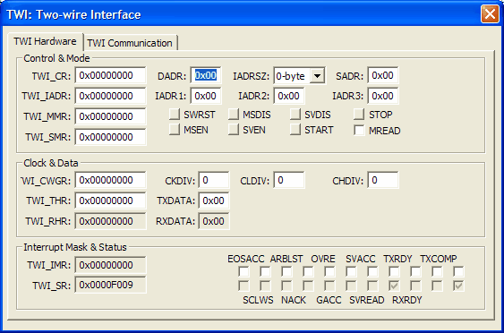504x333 pixels.
Task: Tick the SVDIS checkbox
Action: point(295,114)
